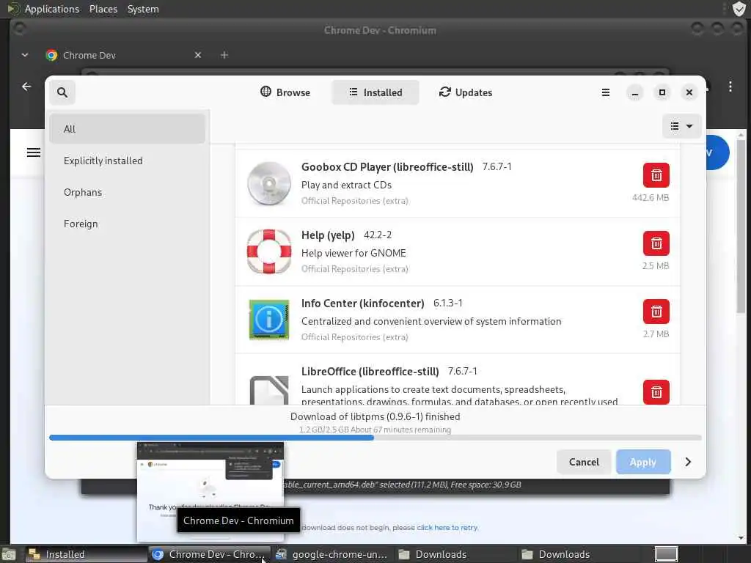Click the Info Center app icon
This screenshot has height=563, width=751.
(x=269, y=320)
